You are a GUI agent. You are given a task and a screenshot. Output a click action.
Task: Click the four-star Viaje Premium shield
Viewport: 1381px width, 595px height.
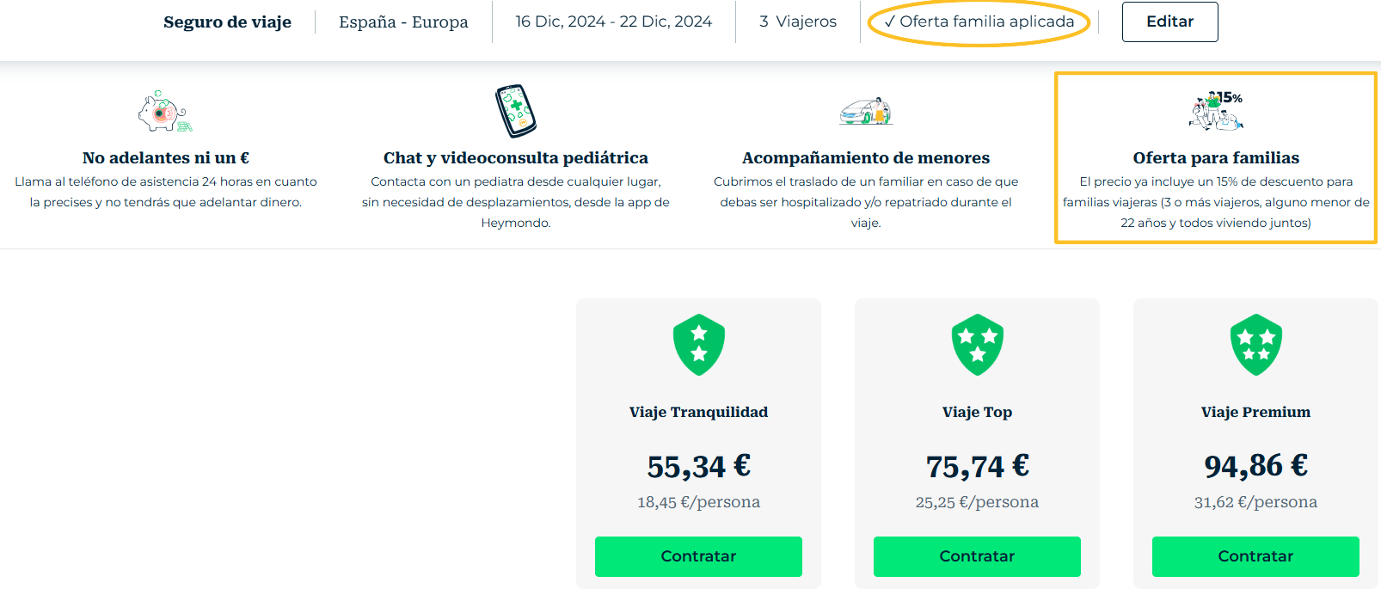(x=1255, y=345)
